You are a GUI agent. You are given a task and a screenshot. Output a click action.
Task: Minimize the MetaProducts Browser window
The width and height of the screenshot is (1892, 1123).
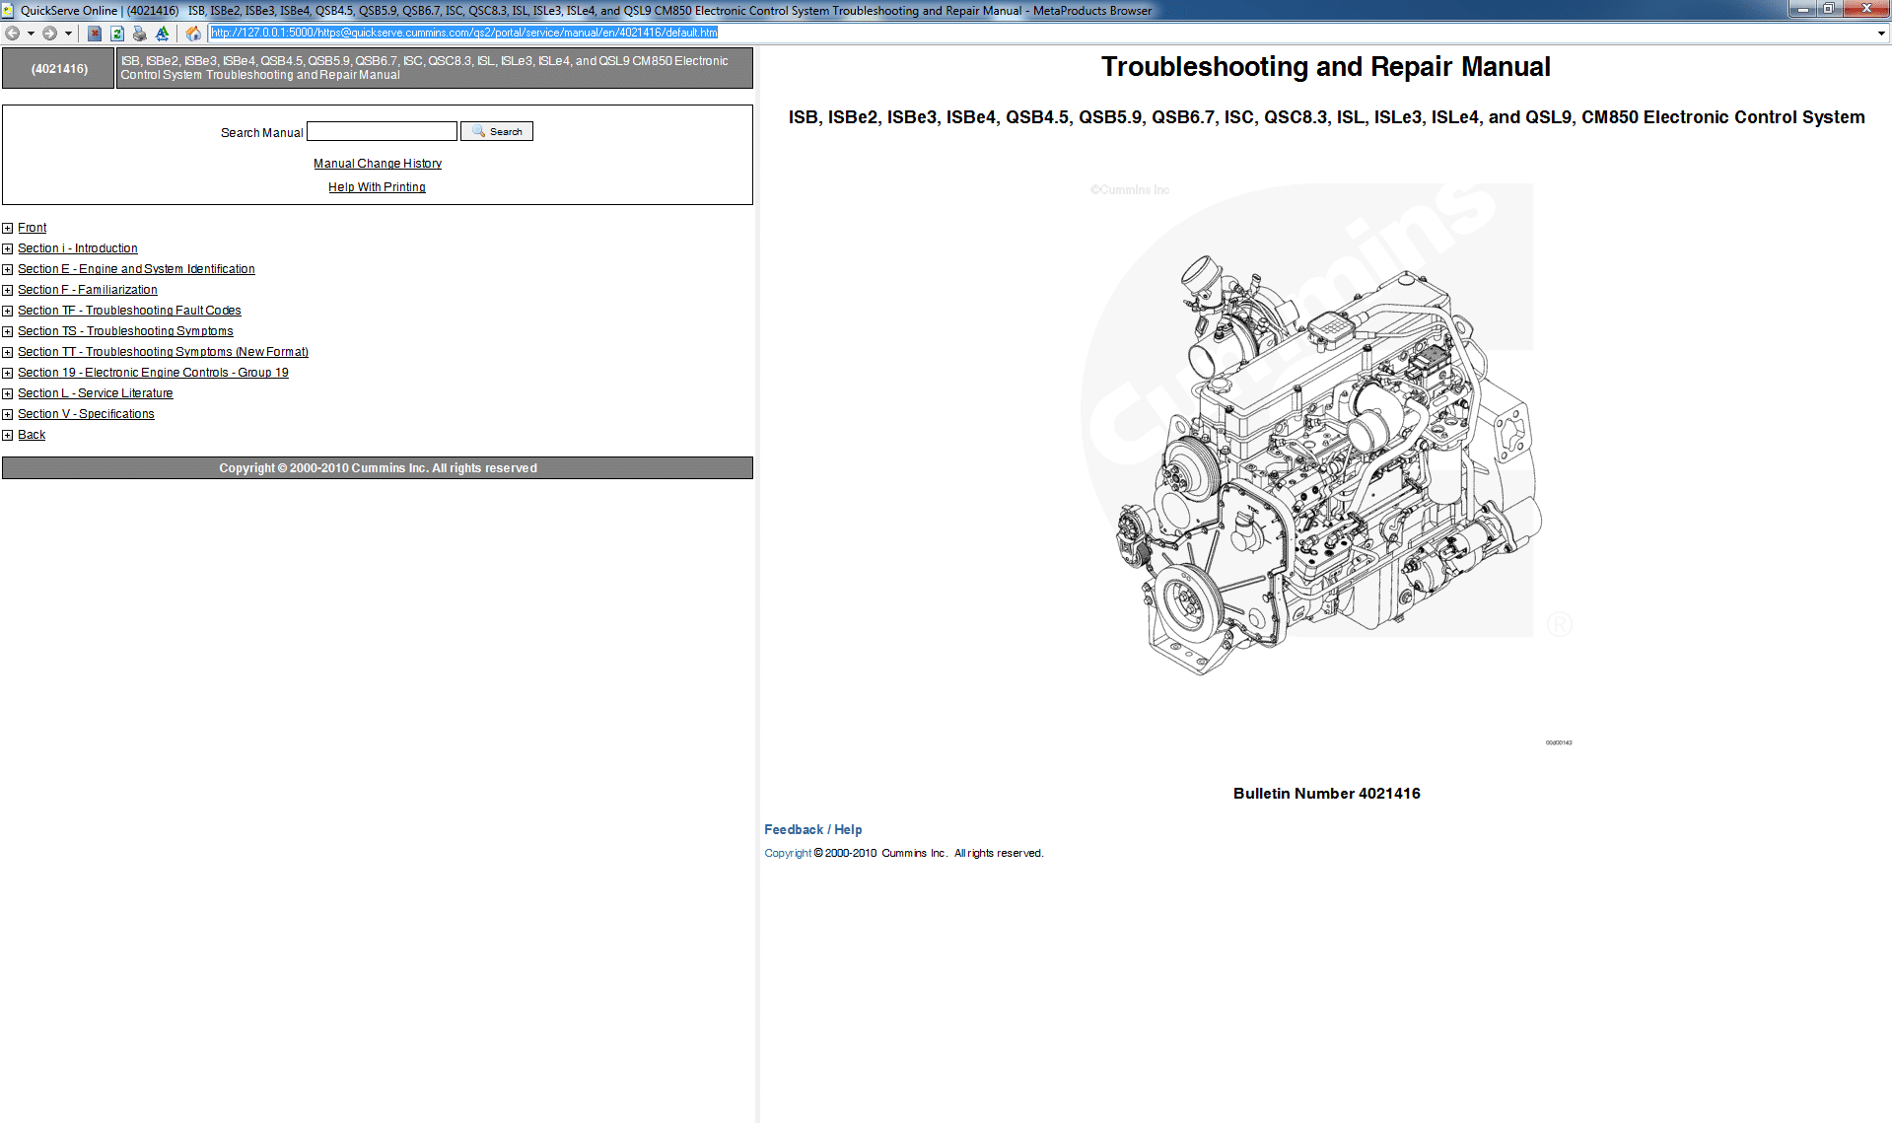point(1802,9)
